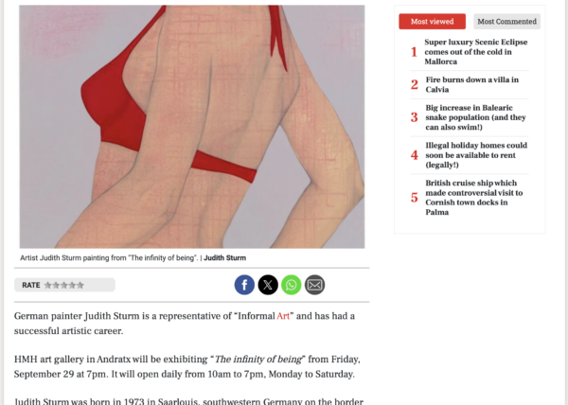Switch to the Most Commented tab
The image size is (568, 405).
[506, 22]
